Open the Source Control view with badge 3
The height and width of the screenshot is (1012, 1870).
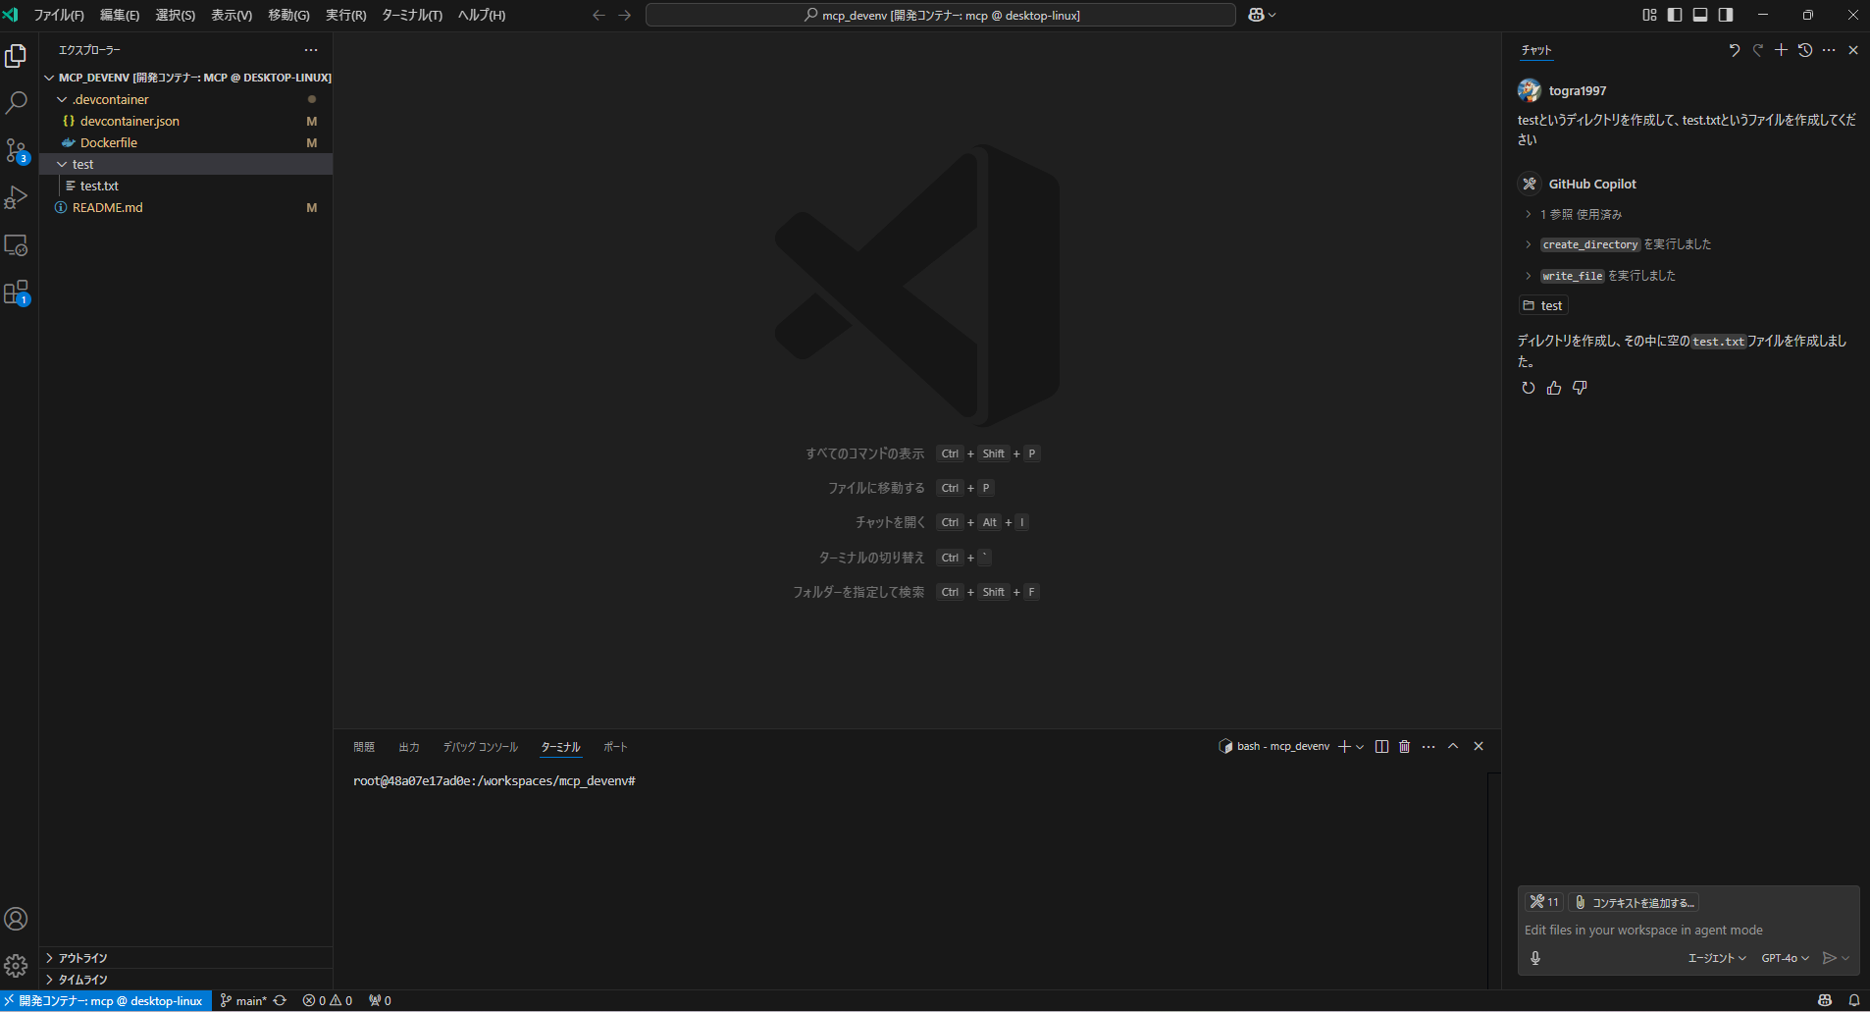pos(16,150)
